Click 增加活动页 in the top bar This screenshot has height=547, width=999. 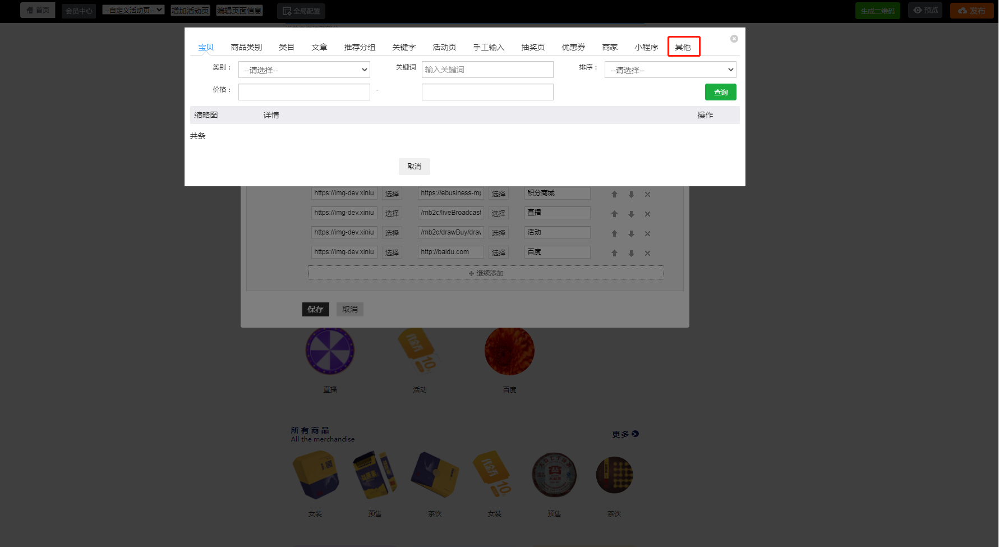190,10
